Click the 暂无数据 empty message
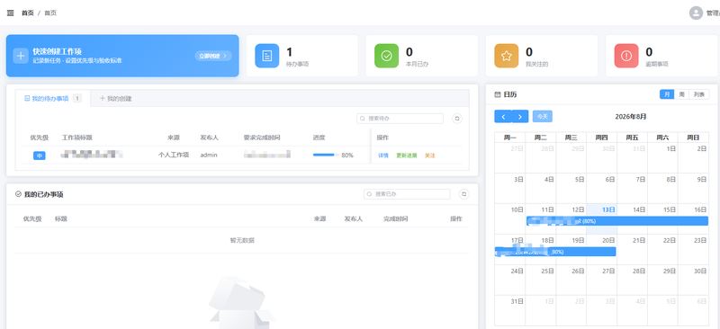Viewport: 720px width, 329px height. click(x=242, y=240)
